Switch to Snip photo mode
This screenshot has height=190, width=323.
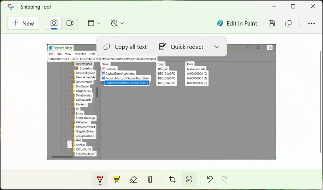(54, 23)
